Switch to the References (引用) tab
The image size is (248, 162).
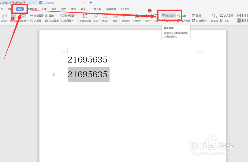(44, 9)
